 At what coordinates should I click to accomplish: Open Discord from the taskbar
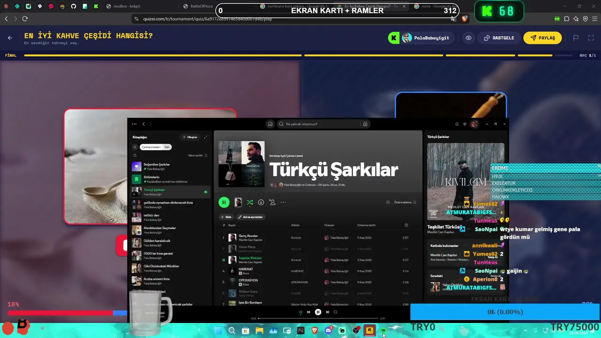coord(328,330)
